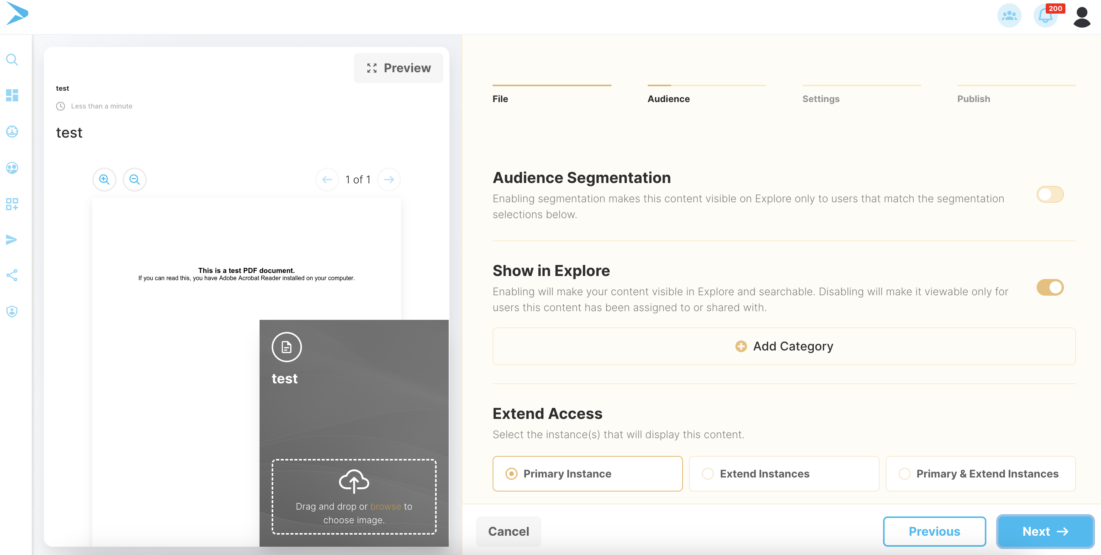Click the Next button
Screen dimensions: 1101x555
(1045, 532)
